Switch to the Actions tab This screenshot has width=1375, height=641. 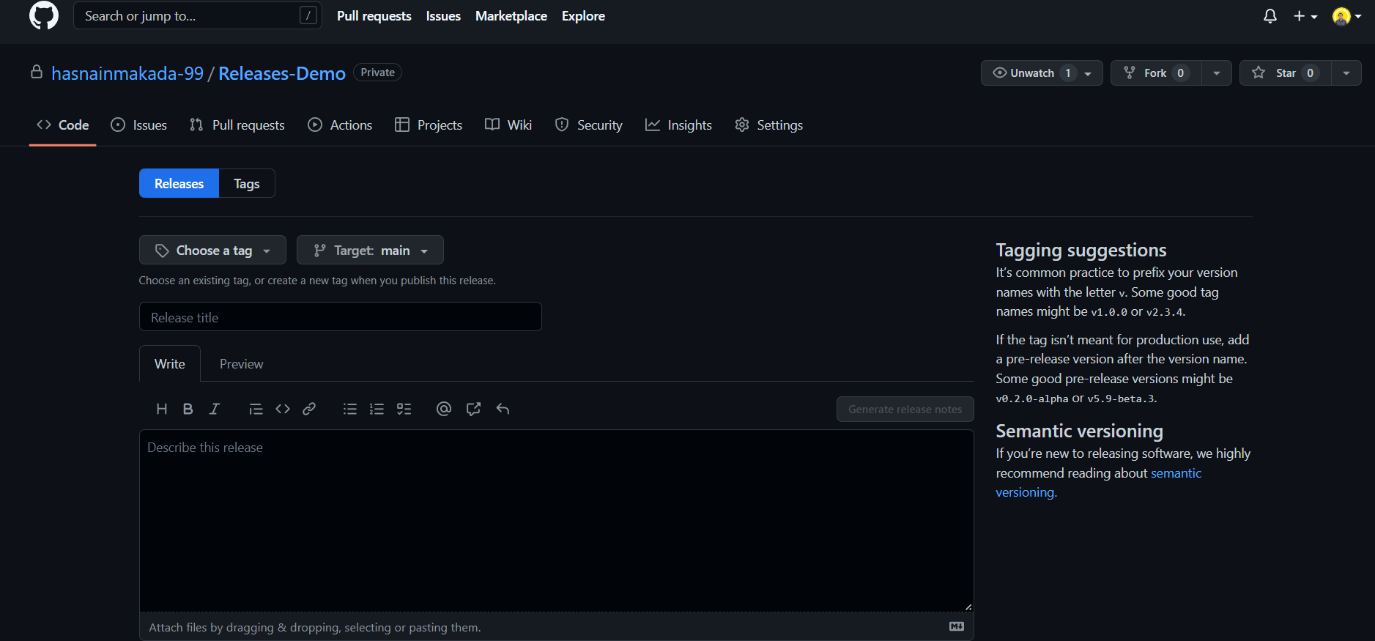(x=340, y=125)
